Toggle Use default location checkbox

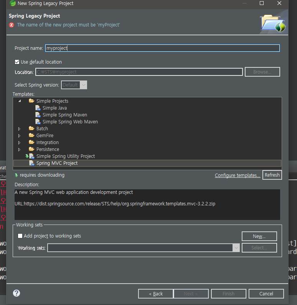(x=17, y=62)
